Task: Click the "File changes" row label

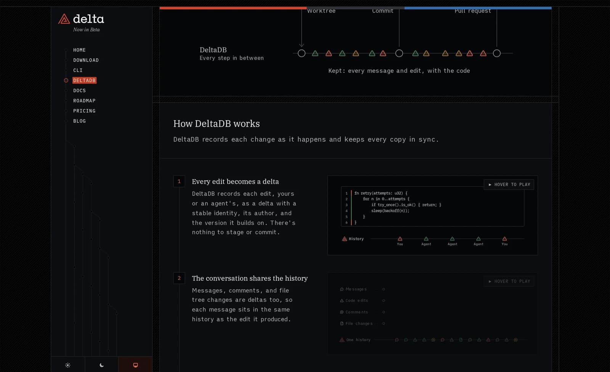Action: 359,323
